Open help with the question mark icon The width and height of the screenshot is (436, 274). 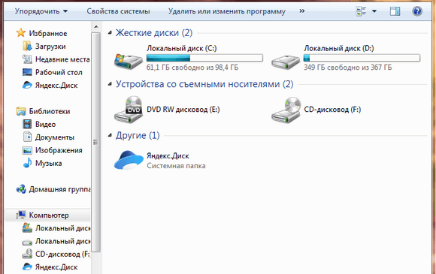[x=417, y=11]
